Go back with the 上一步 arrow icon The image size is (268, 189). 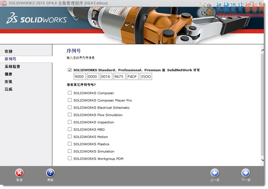click(215, 173)
